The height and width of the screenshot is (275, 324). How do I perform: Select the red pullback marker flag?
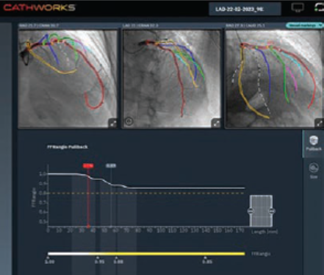88,166
